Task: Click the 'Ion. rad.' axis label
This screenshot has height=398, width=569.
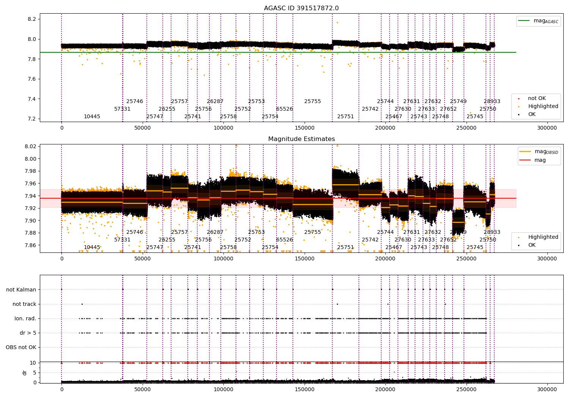Action: (25, 319)
